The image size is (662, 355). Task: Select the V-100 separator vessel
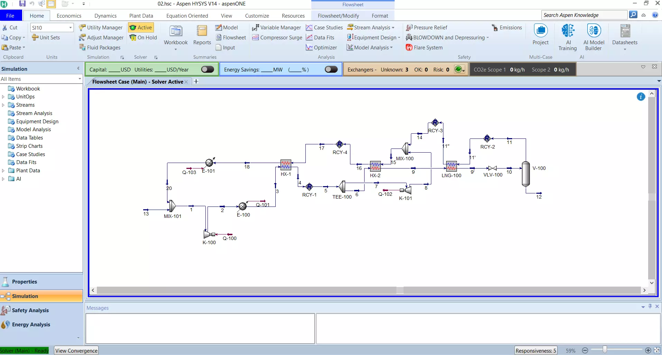(526, 174)
